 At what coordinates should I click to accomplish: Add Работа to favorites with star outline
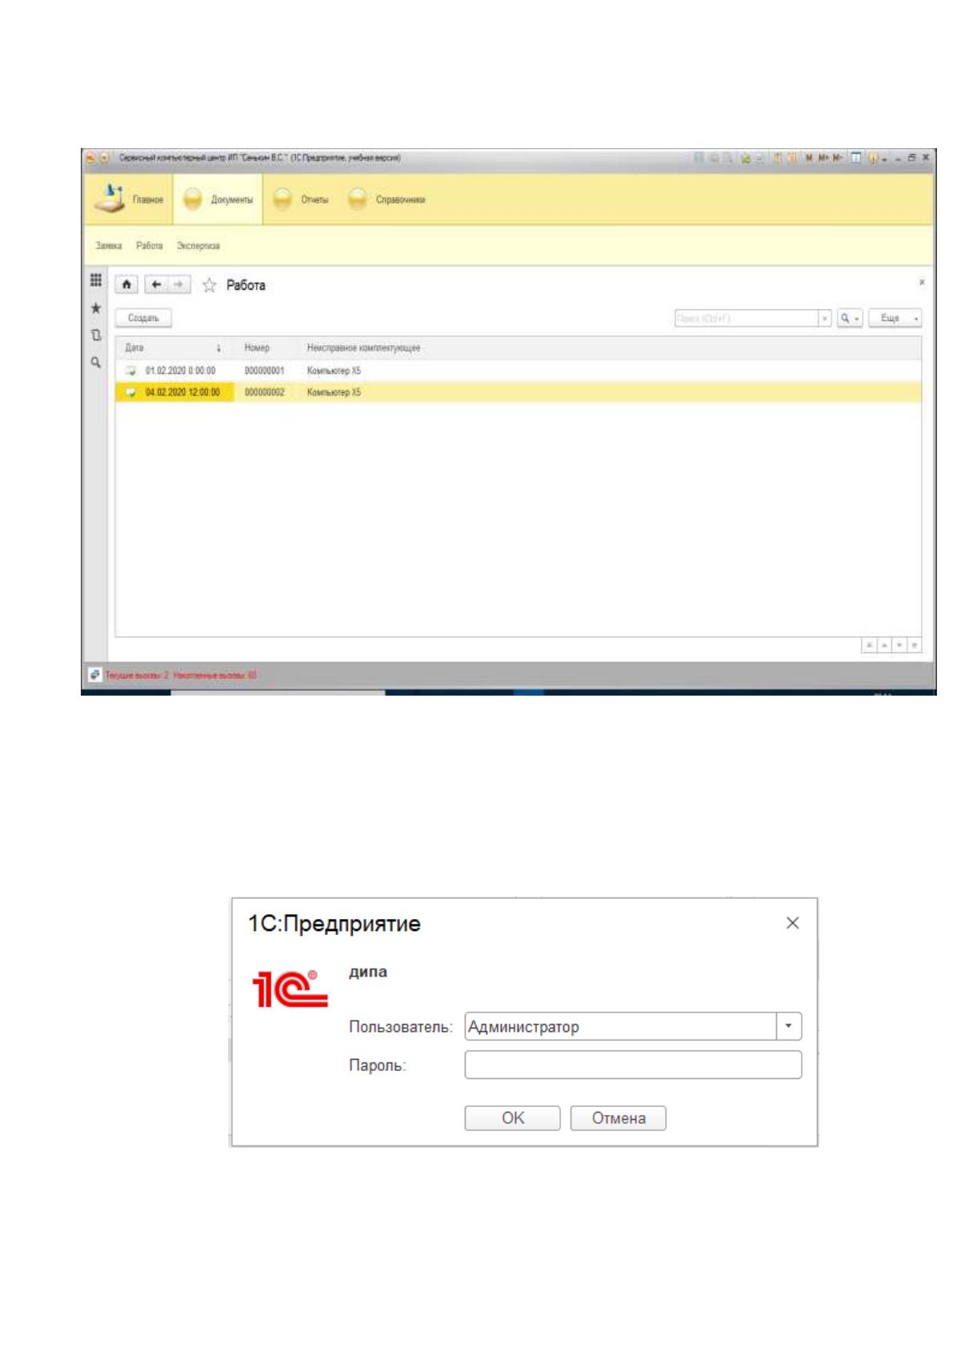[209, 286]
